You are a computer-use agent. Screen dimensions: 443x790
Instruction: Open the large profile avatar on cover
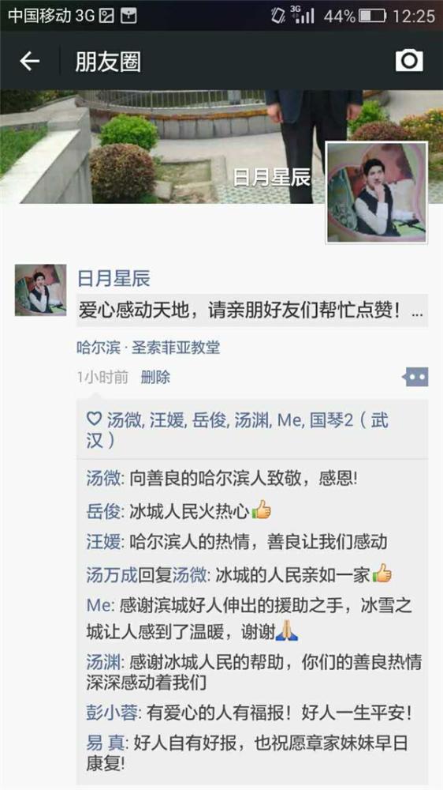coord(377,193)
